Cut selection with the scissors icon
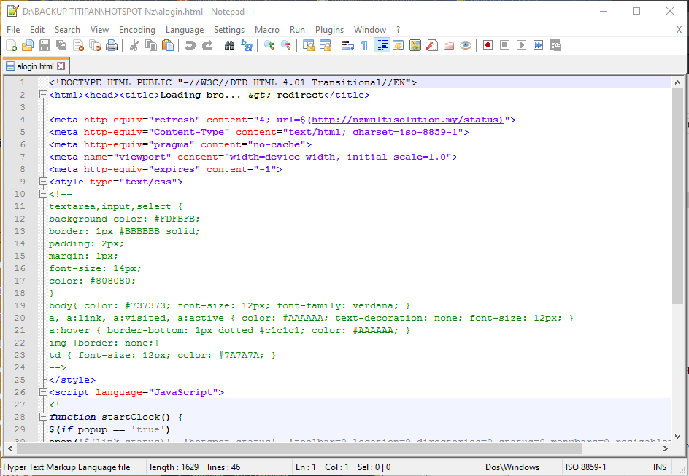The height and width of the screenshot is (476, 689). click(134, 45)
